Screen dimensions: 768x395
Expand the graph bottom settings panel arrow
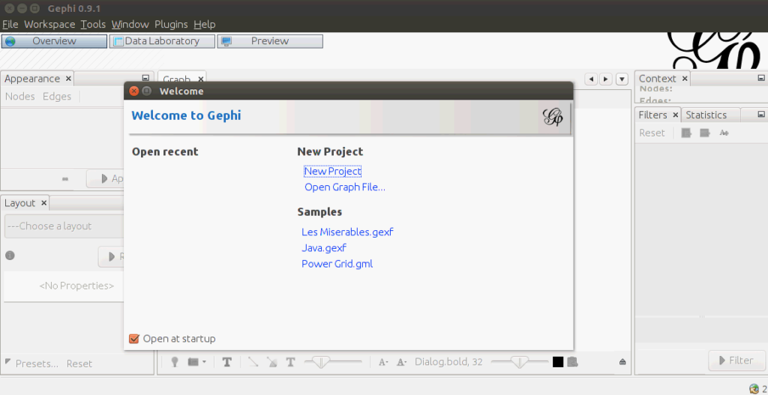pyautogui.click(x=622, y=362)
